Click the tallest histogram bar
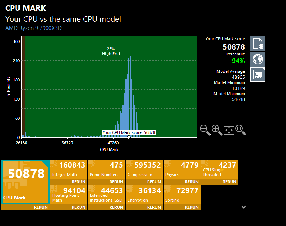The image size is (286, 226). point(130,97)
